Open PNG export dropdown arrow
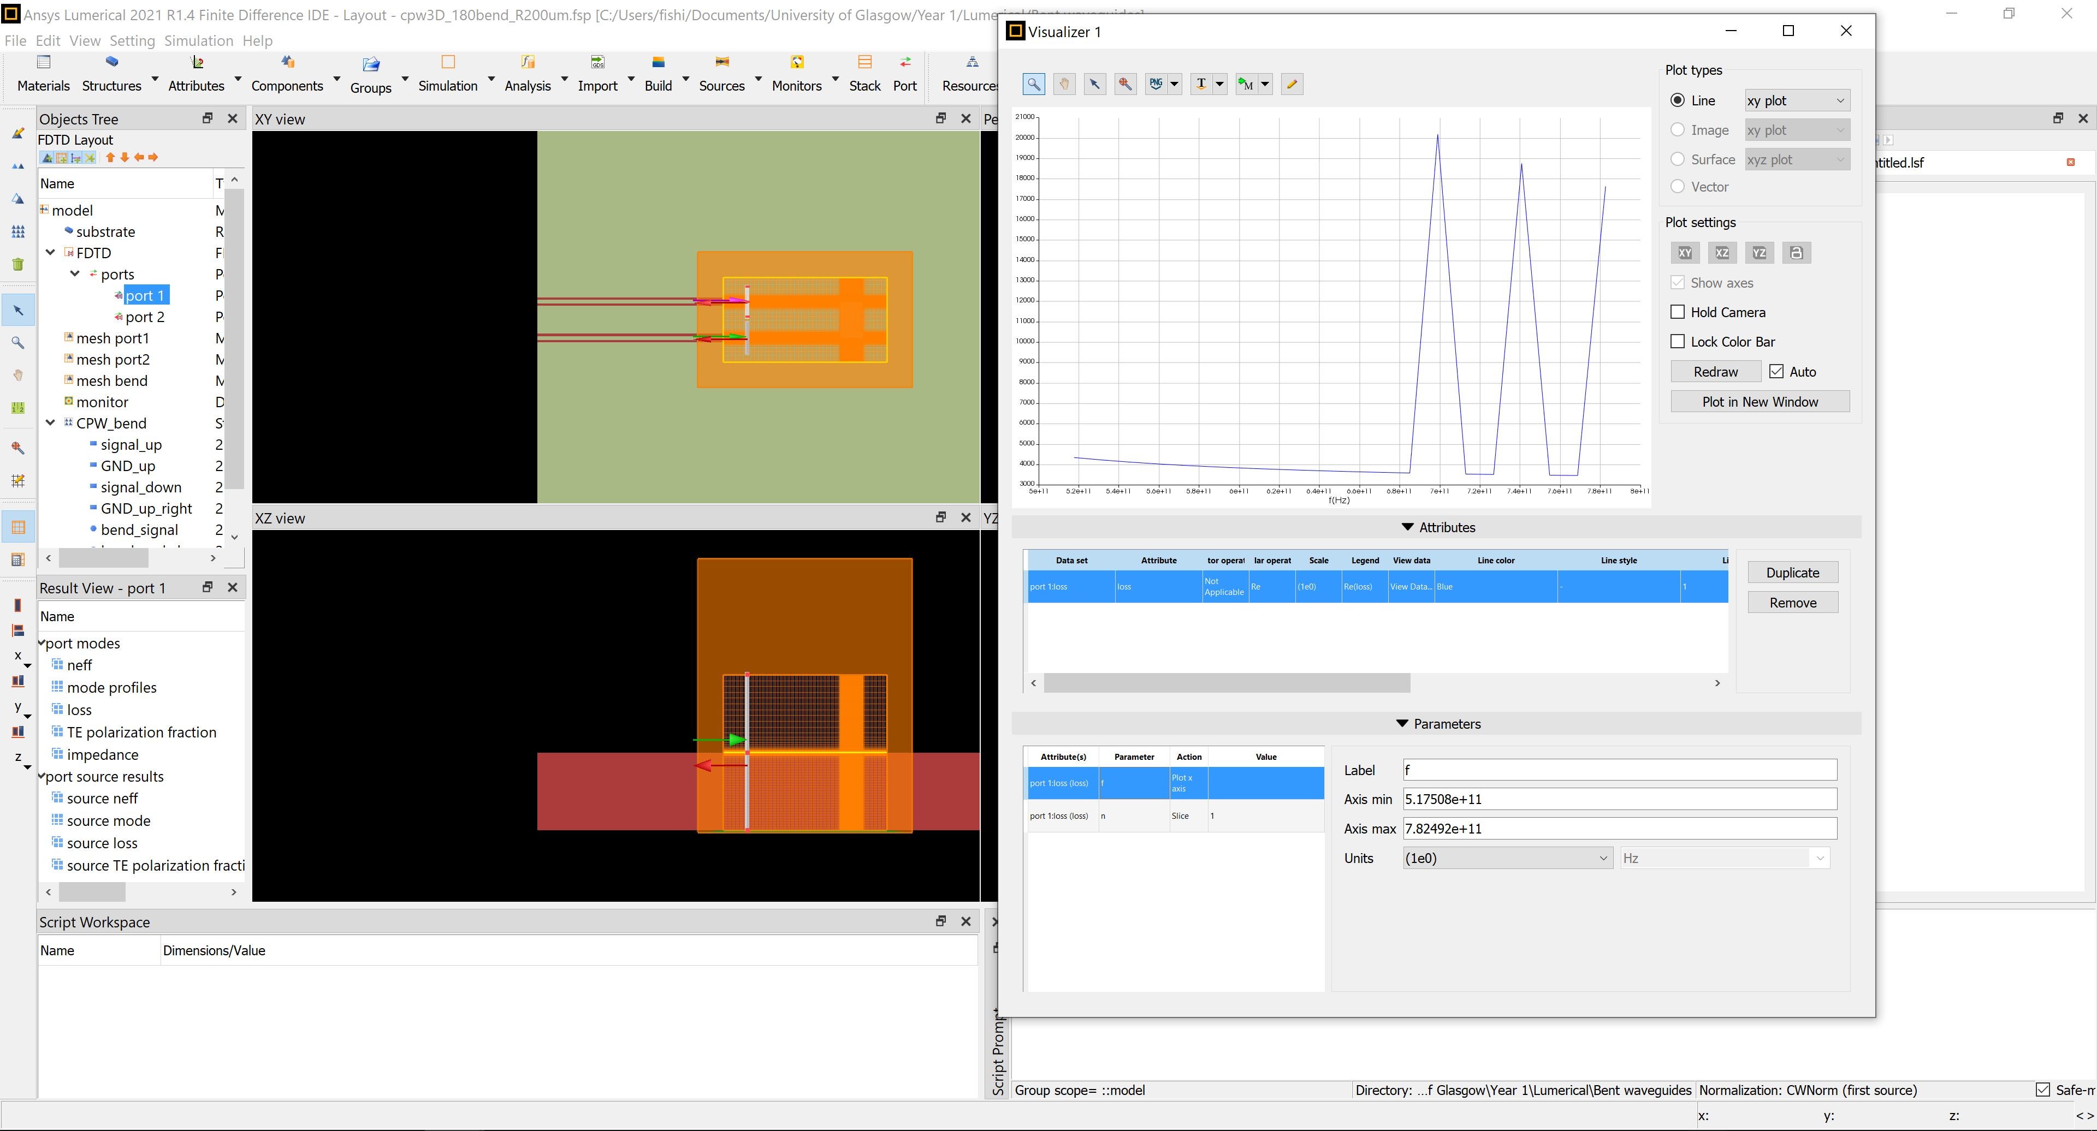This screenshot has height=1131, width=2097. 1175,84
